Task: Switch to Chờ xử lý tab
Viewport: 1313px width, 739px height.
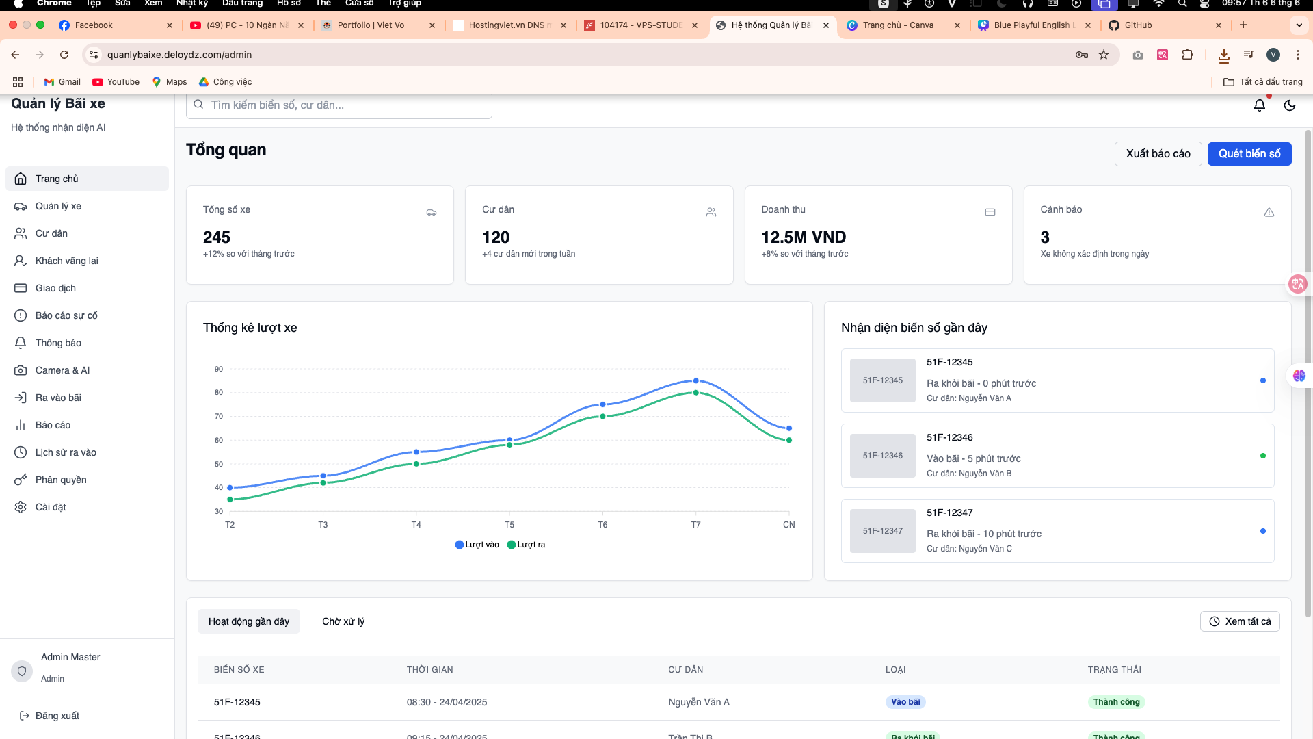Action: coord(343,621)
